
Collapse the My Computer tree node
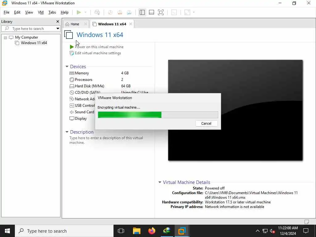6,37
